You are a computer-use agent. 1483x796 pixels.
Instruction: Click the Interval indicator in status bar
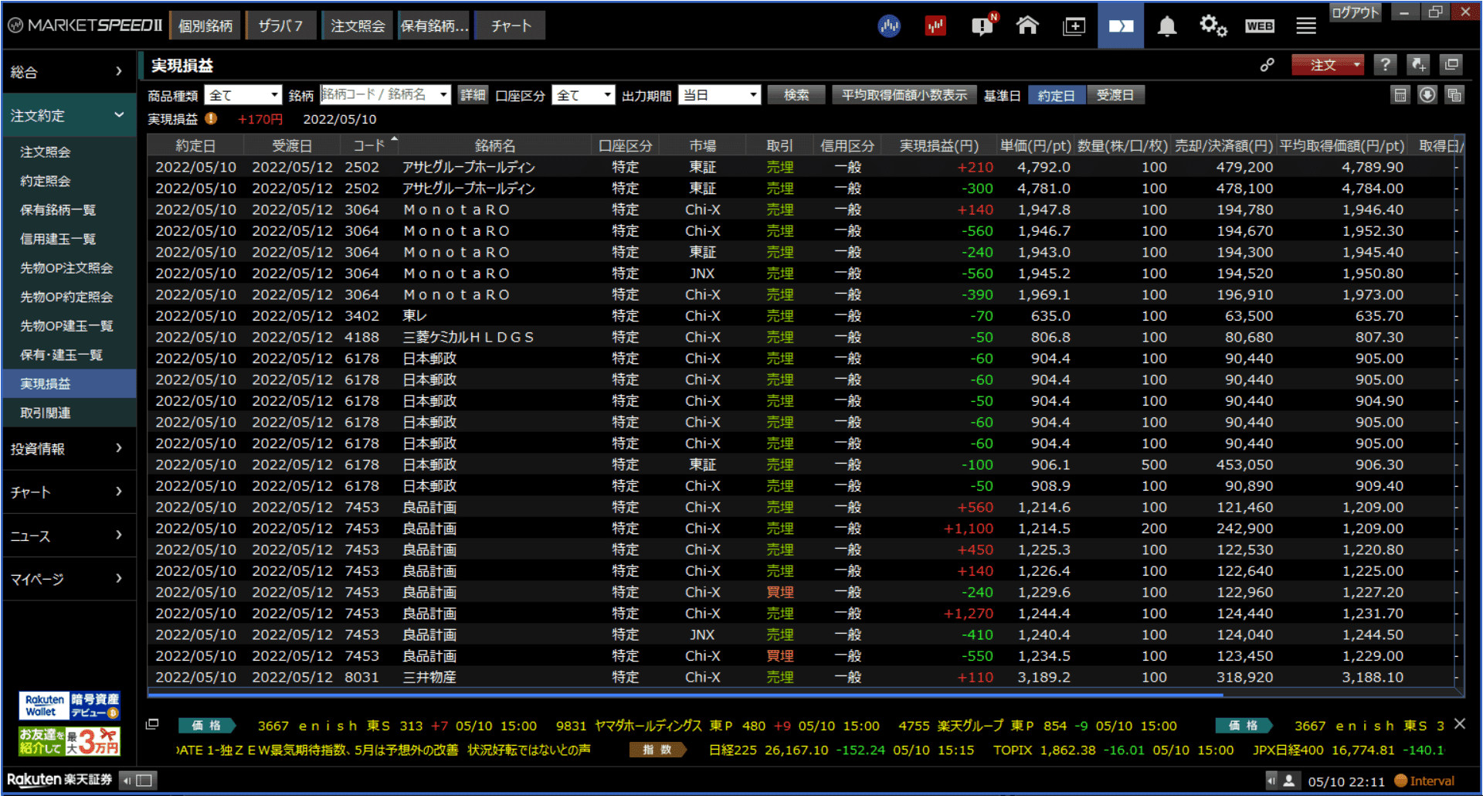click(1424, 781)
